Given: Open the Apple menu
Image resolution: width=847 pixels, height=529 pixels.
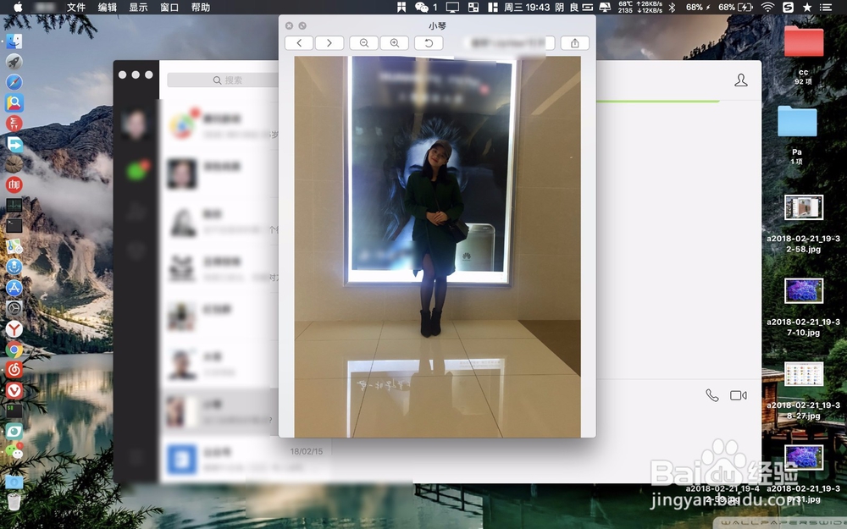Looking at the screenshot, I should pyautogui.click(x=18, y=7).
